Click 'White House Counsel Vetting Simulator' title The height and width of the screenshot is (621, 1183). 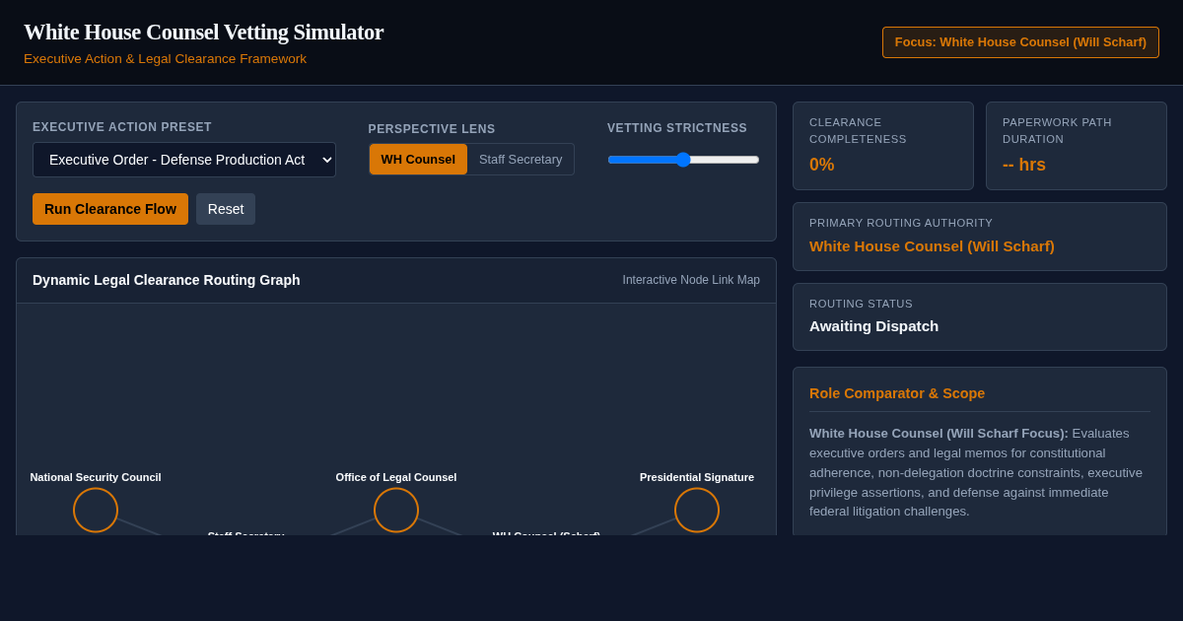coord(204,32)
